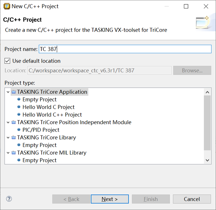Click the Hello World C++ Project bullet icon
This screenshot has height=210, width=216.
19,115
